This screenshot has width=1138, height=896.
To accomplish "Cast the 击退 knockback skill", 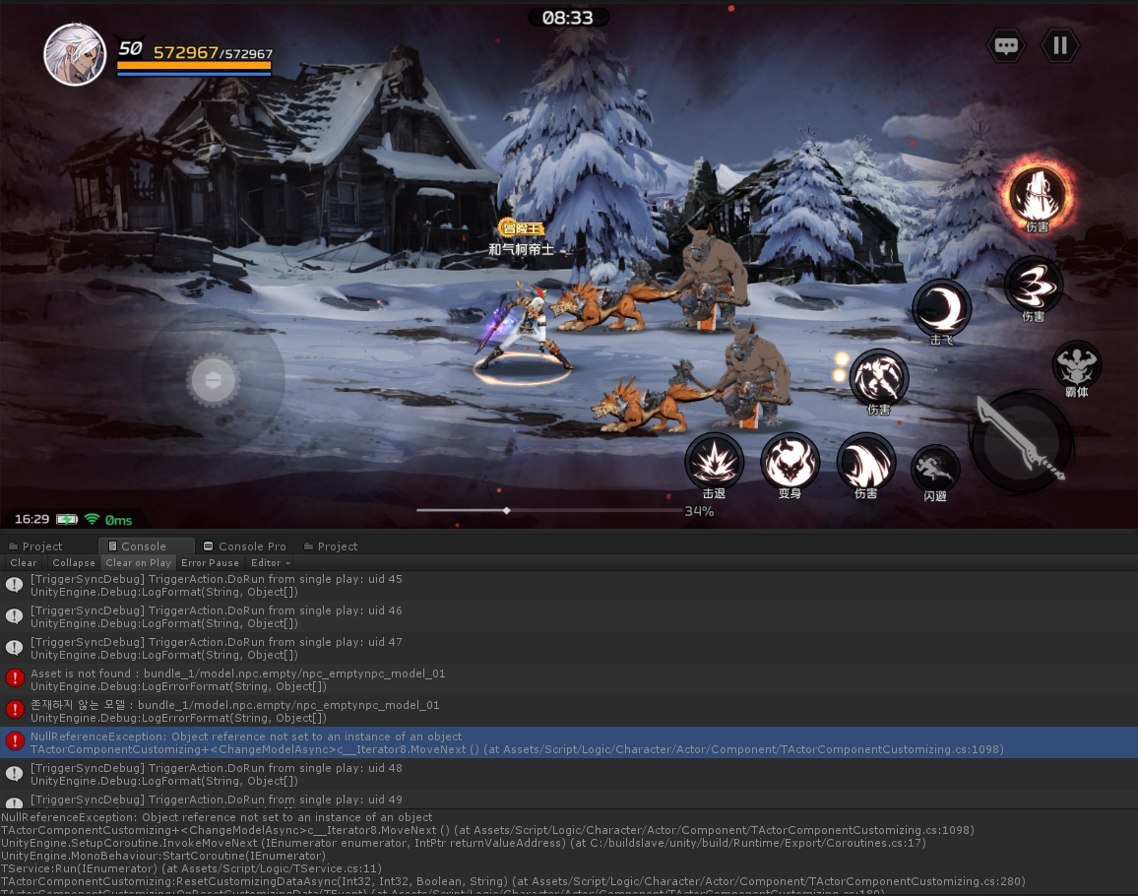I will tap(714, 462).
